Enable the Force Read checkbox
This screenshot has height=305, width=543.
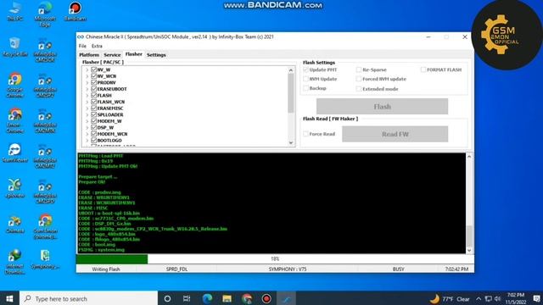(x=305, y=134)
